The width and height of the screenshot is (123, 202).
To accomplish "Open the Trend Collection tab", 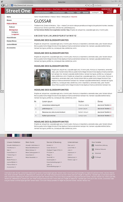I will tap(59, 12).
